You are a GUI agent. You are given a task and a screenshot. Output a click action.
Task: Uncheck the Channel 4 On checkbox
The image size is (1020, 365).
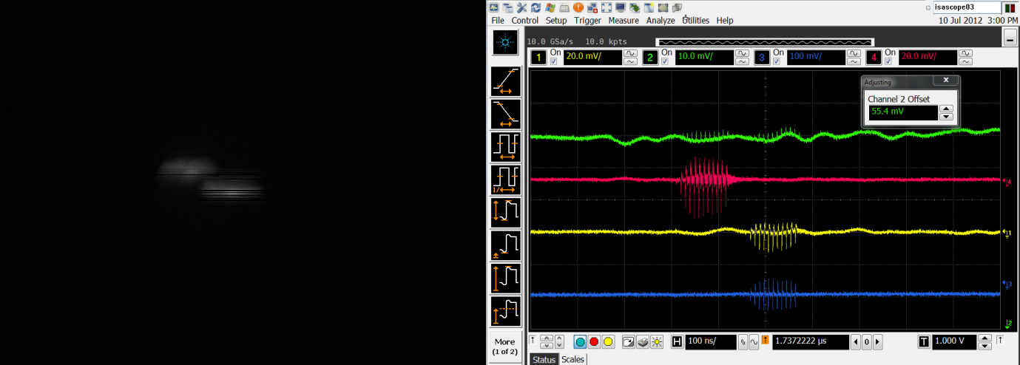889,61
